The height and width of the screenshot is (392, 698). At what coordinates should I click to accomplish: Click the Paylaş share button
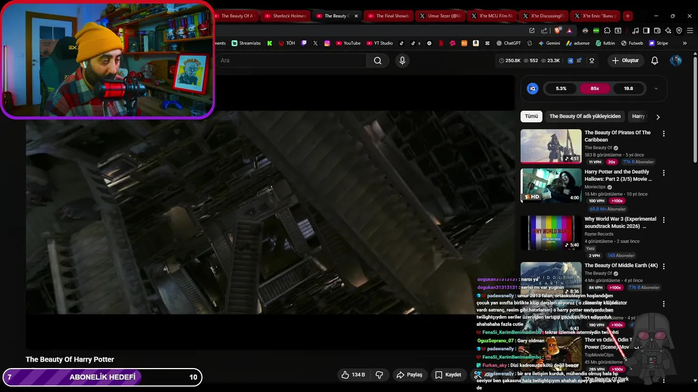click(410, 375)
